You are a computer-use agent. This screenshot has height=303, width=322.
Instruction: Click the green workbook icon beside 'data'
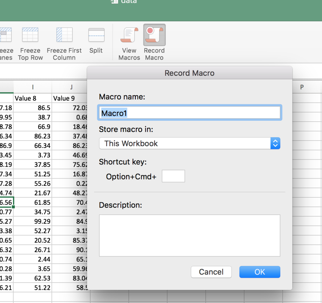[114, 2]
